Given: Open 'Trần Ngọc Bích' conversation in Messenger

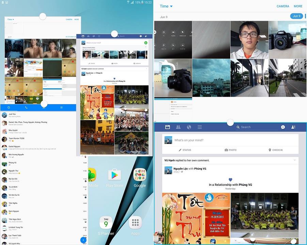Looking at the screenshot, I should 44,220.
